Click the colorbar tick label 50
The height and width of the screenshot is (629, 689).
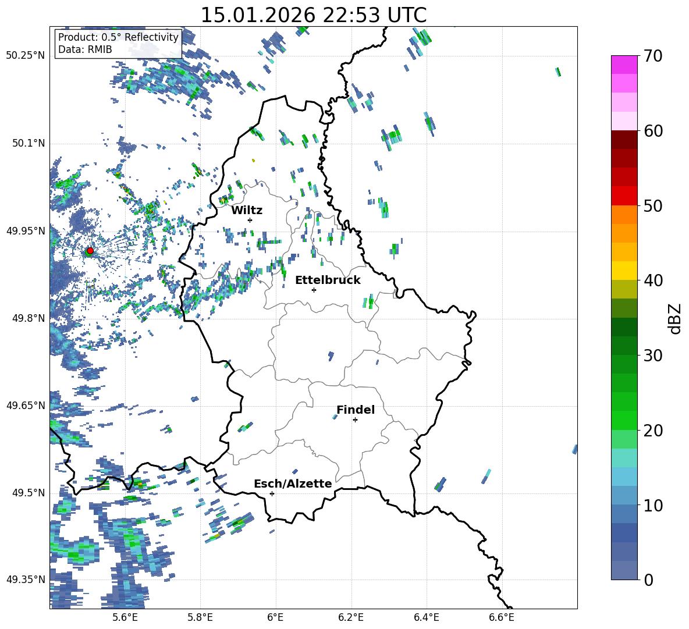pyautogui.click(x=653, y=206)
